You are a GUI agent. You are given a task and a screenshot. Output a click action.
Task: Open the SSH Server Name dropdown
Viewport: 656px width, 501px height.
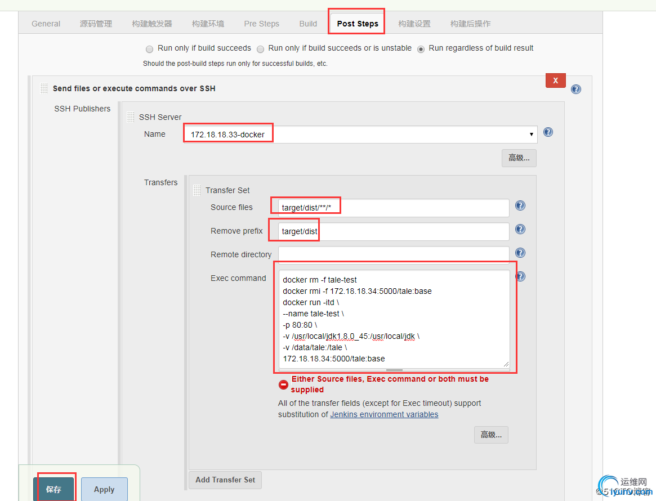click(x=360, y=134)
